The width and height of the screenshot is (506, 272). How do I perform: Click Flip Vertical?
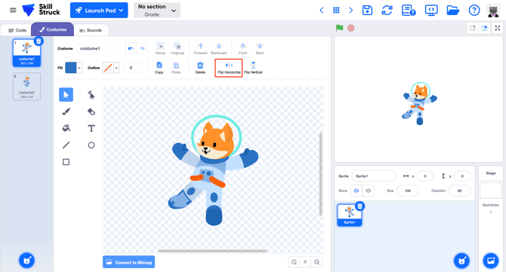tap(253, 68)
